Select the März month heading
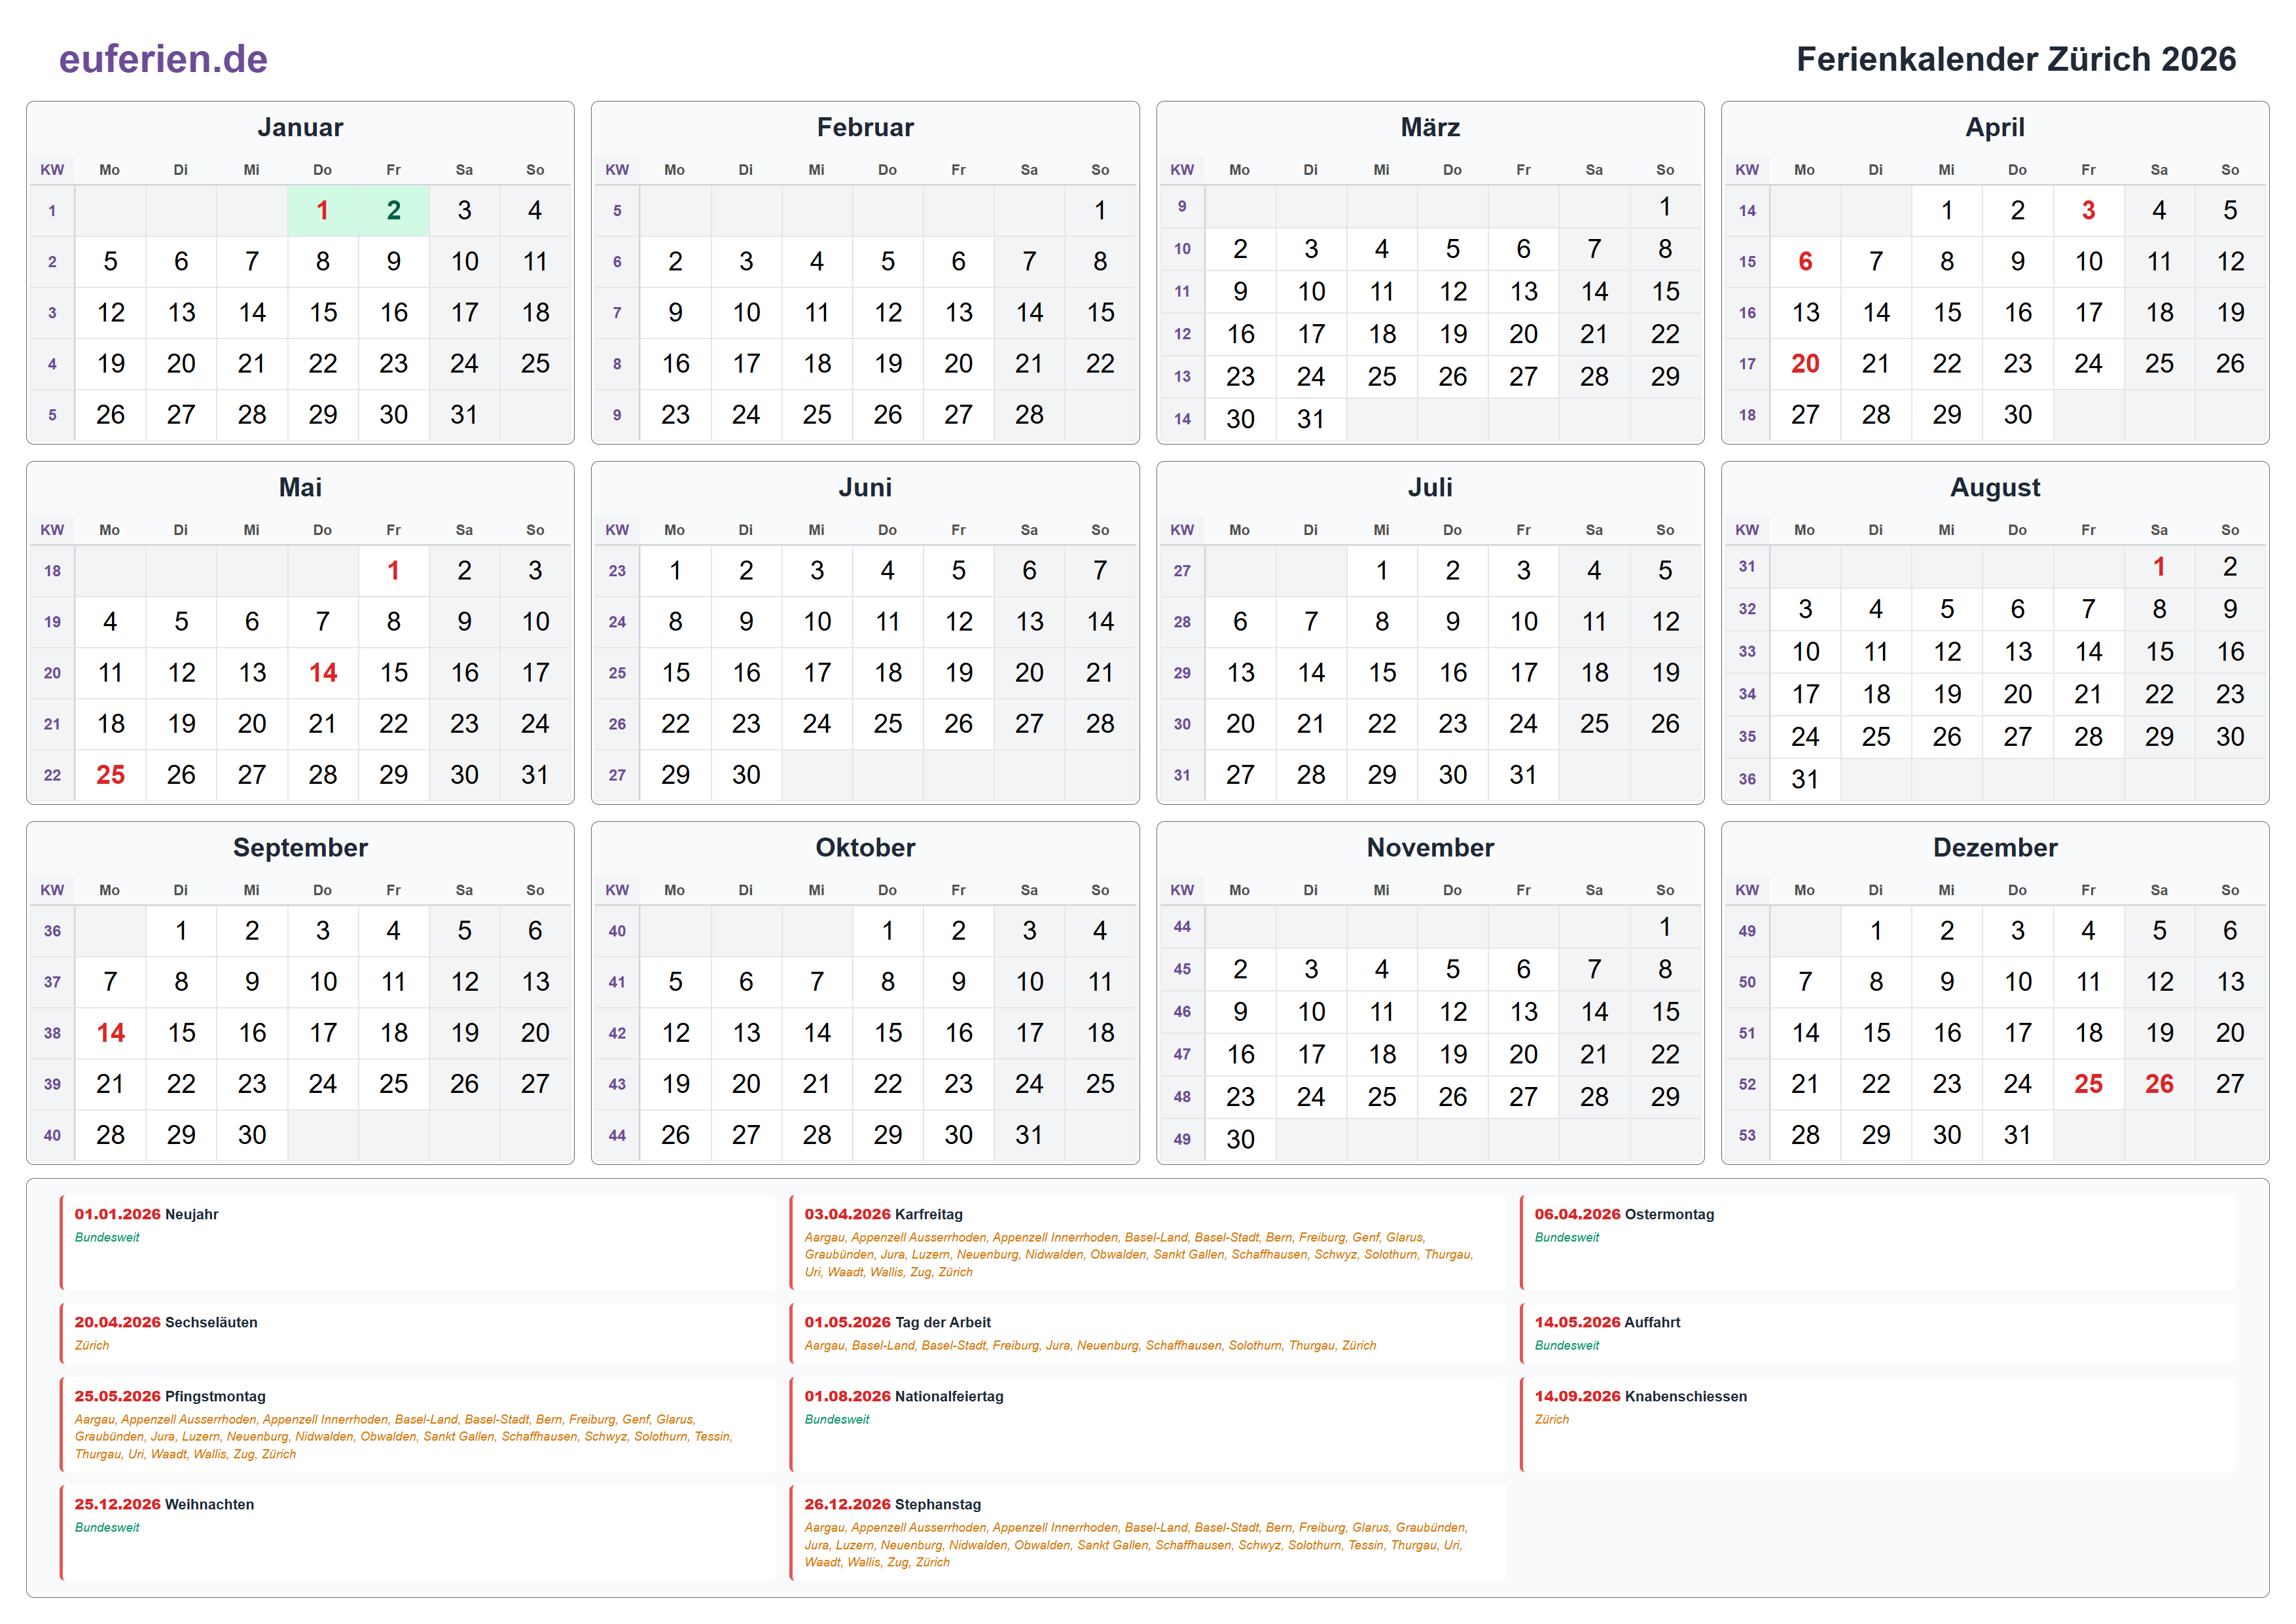Screen dimensions: 2296x1624 point(1430,127)
